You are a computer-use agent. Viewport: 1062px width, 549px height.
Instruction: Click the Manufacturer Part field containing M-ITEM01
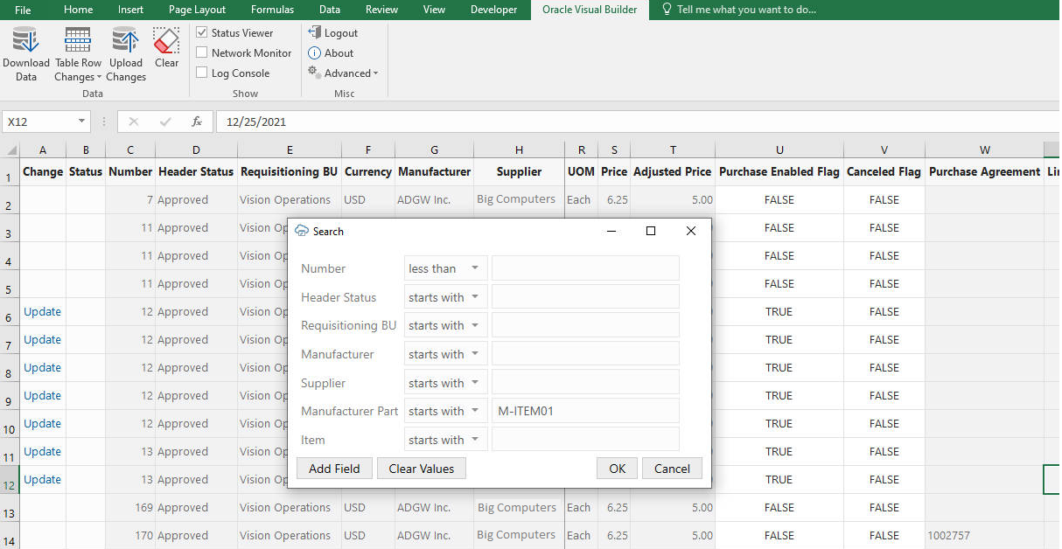[585, 411]
